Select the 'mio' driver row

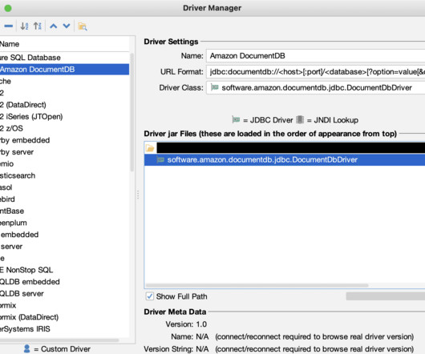(64, 163)
